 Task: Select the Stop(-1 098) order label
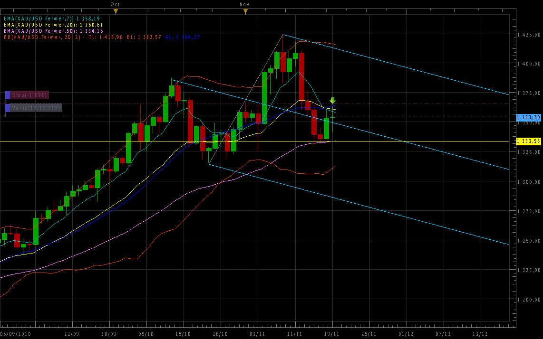(x=30, y=95)
